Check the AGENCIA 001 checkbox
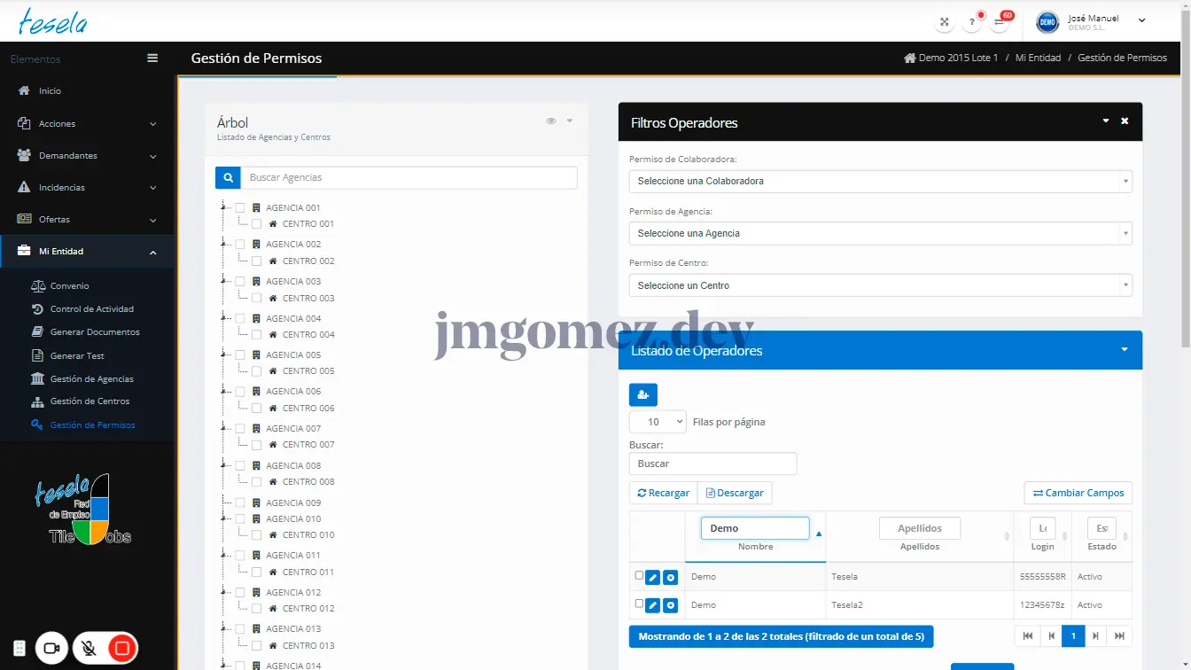 point(240,208)
